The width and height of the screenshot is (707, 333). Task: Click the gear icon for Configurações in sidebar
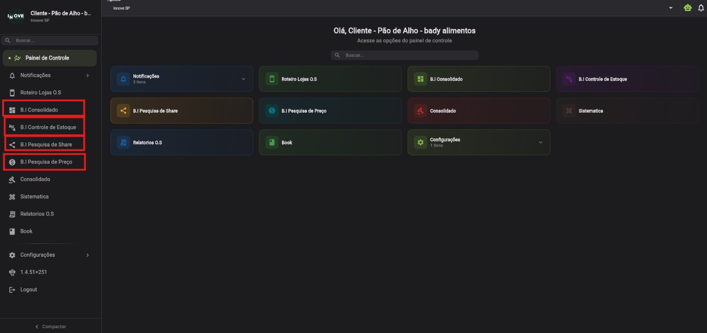(x=12, y=255)
